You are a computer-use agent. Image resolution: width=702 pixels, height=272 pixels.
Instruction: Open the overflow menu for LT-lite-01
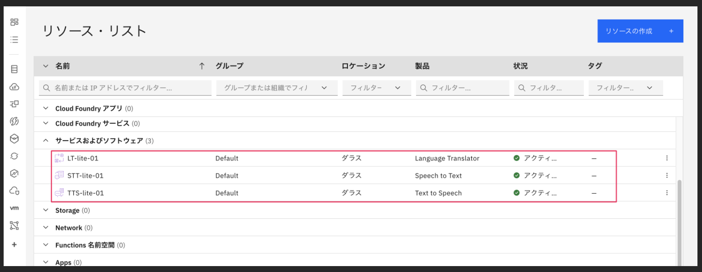[x=667, y=158]
